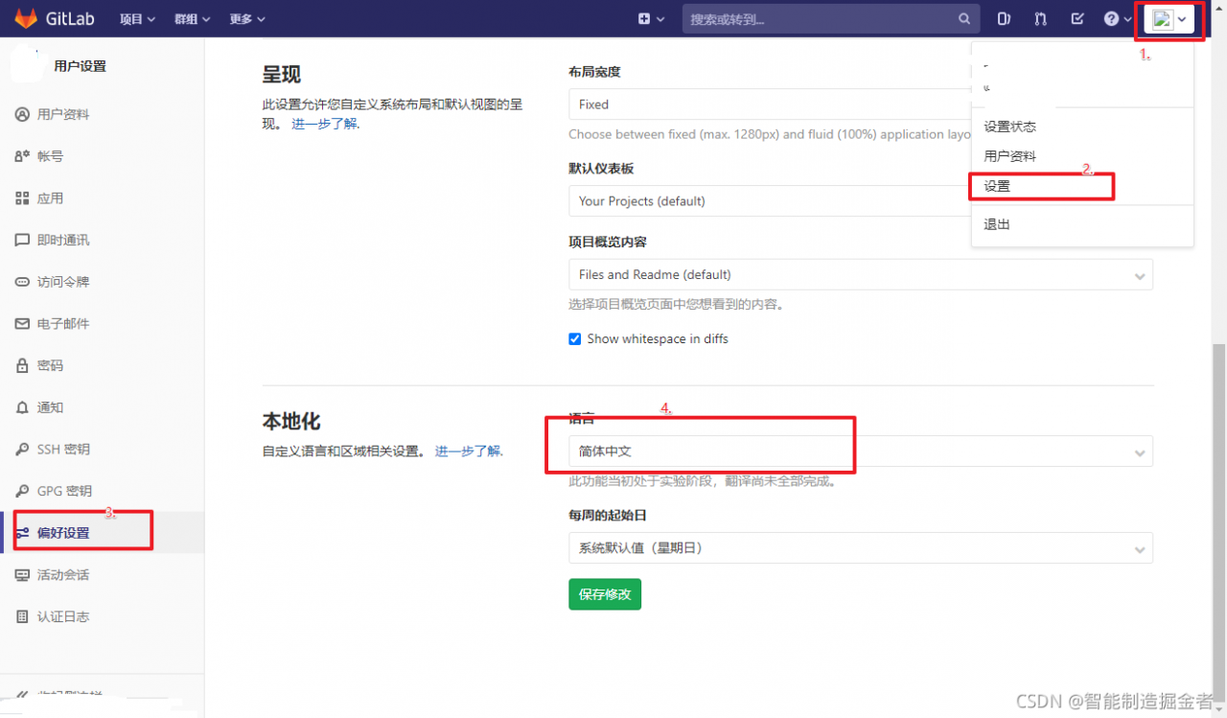Viewport: 1227px width, 718px height.
Task: Open the merge requests icon
Action: click(x=1041, y=18)
